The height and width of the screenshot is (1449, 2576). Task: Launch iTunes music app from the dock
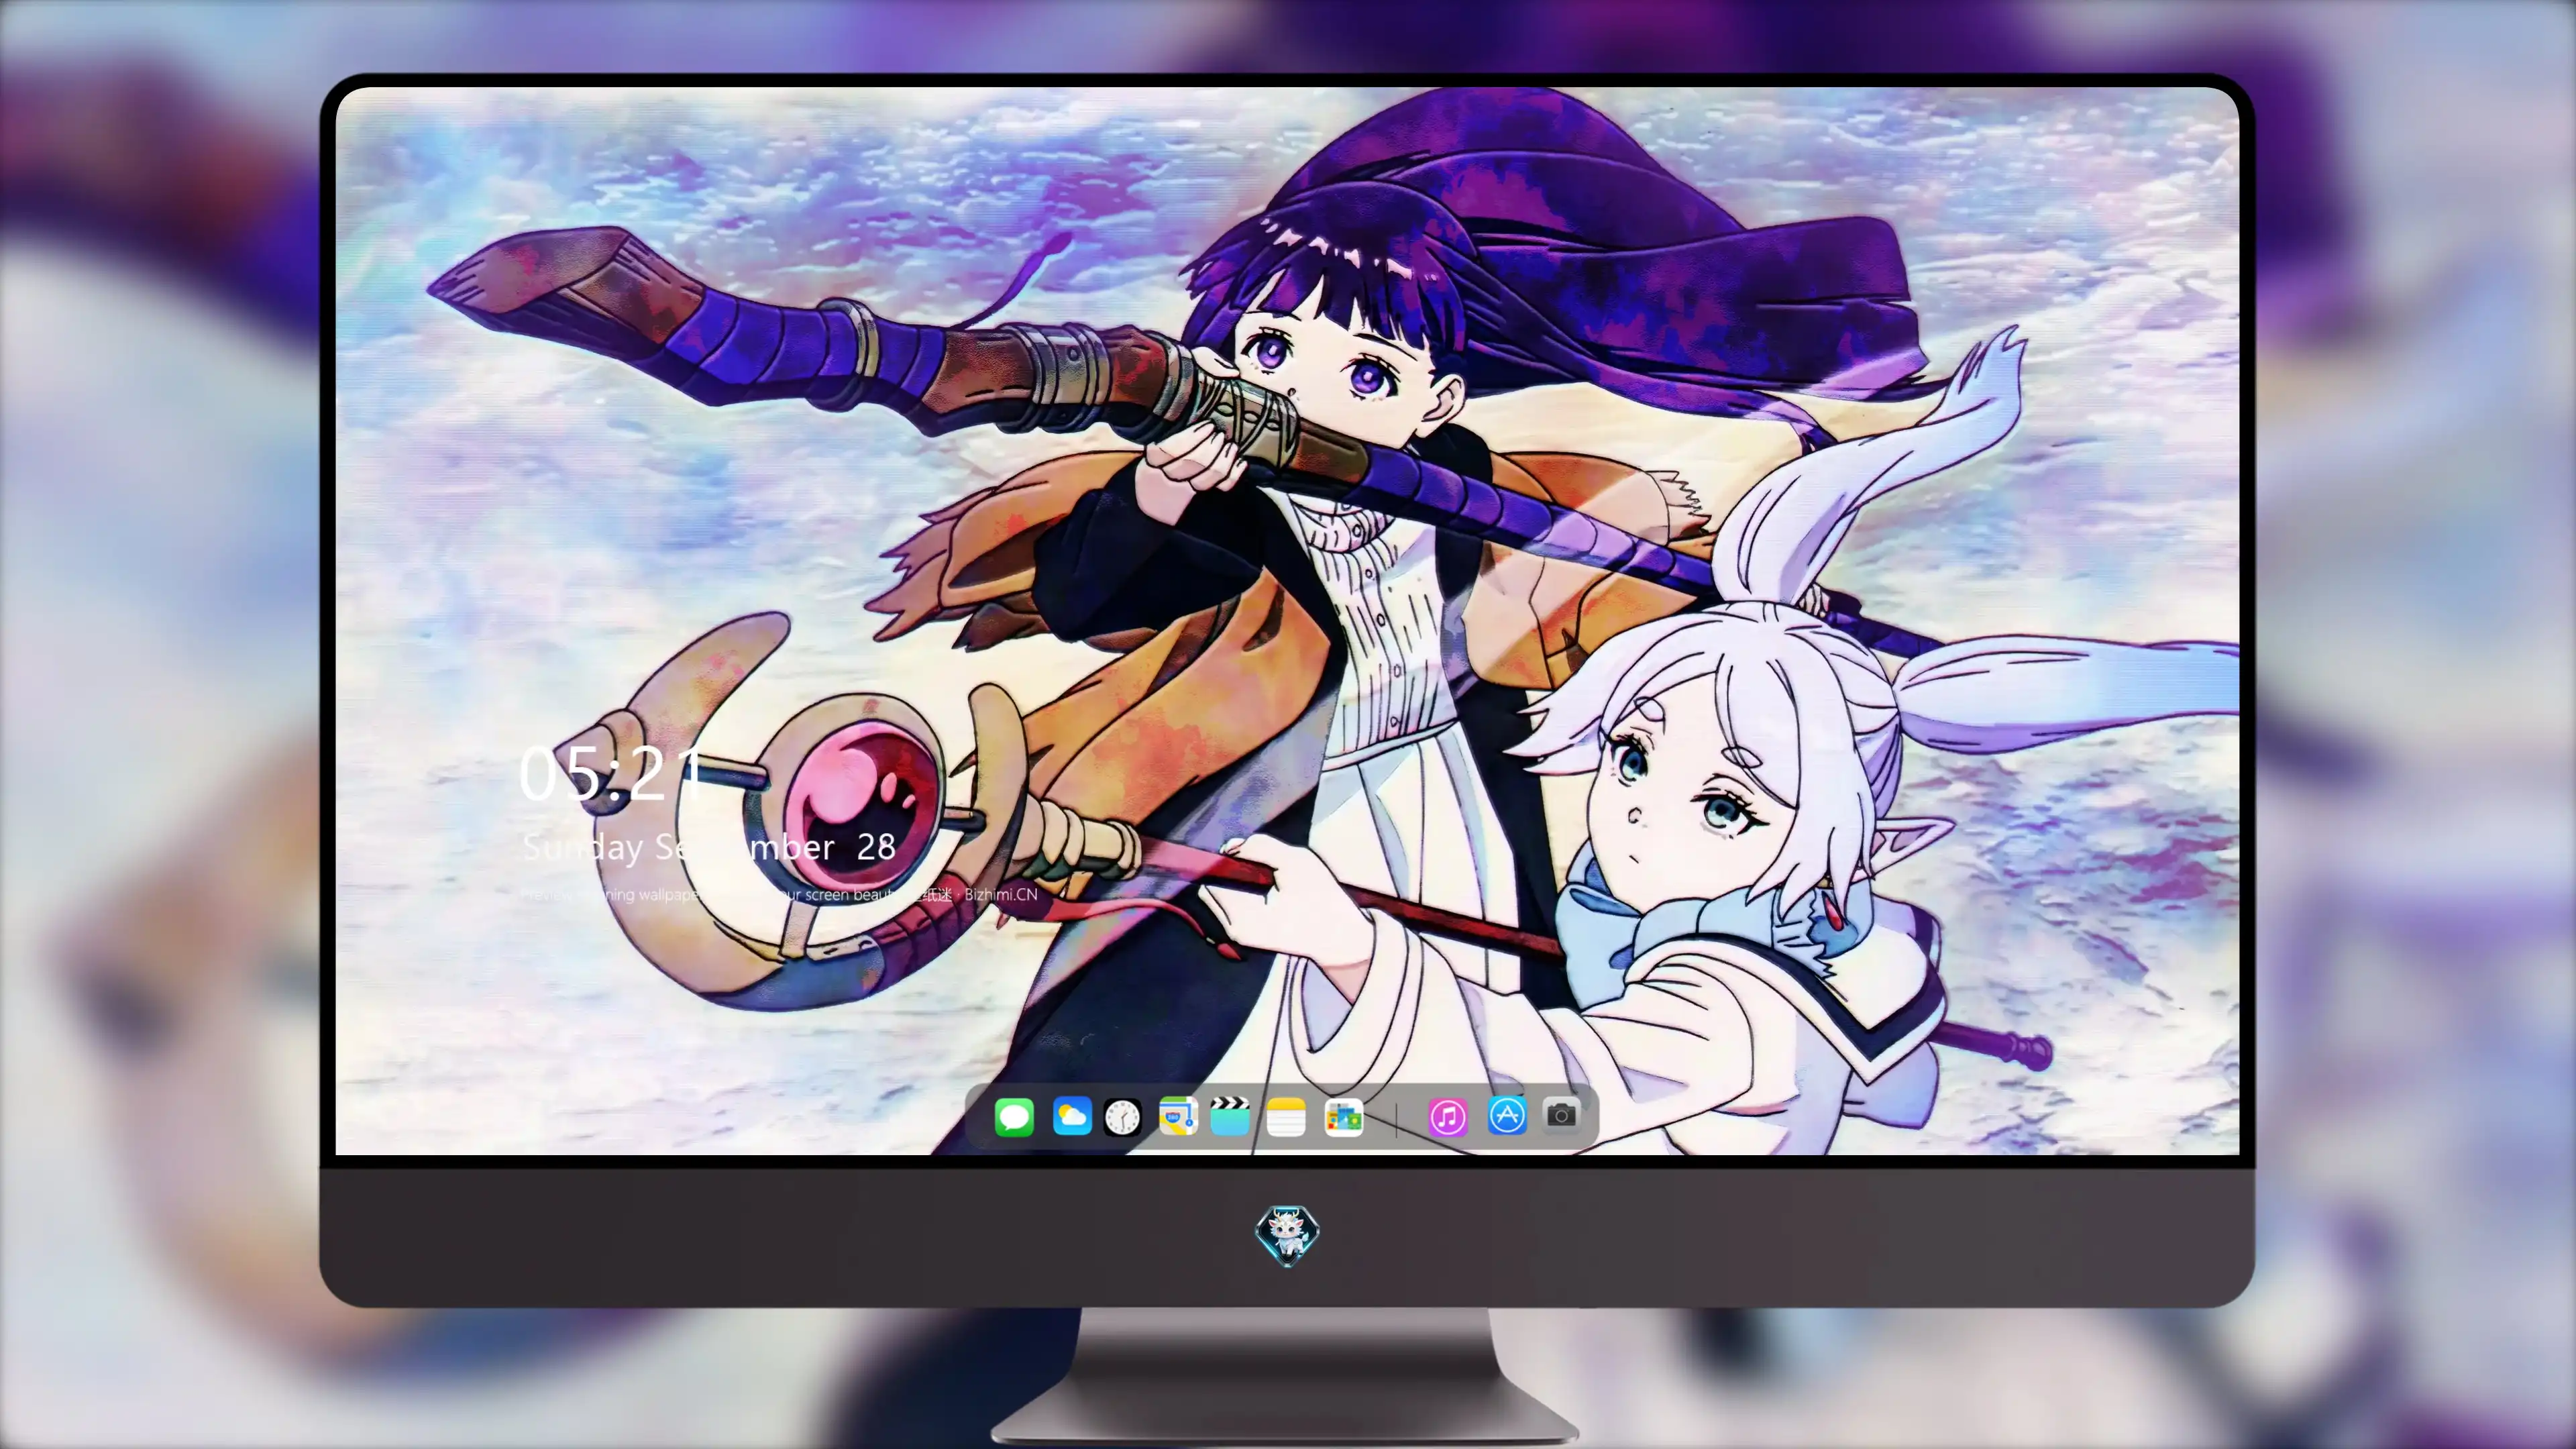(x=1448, y=1117)
